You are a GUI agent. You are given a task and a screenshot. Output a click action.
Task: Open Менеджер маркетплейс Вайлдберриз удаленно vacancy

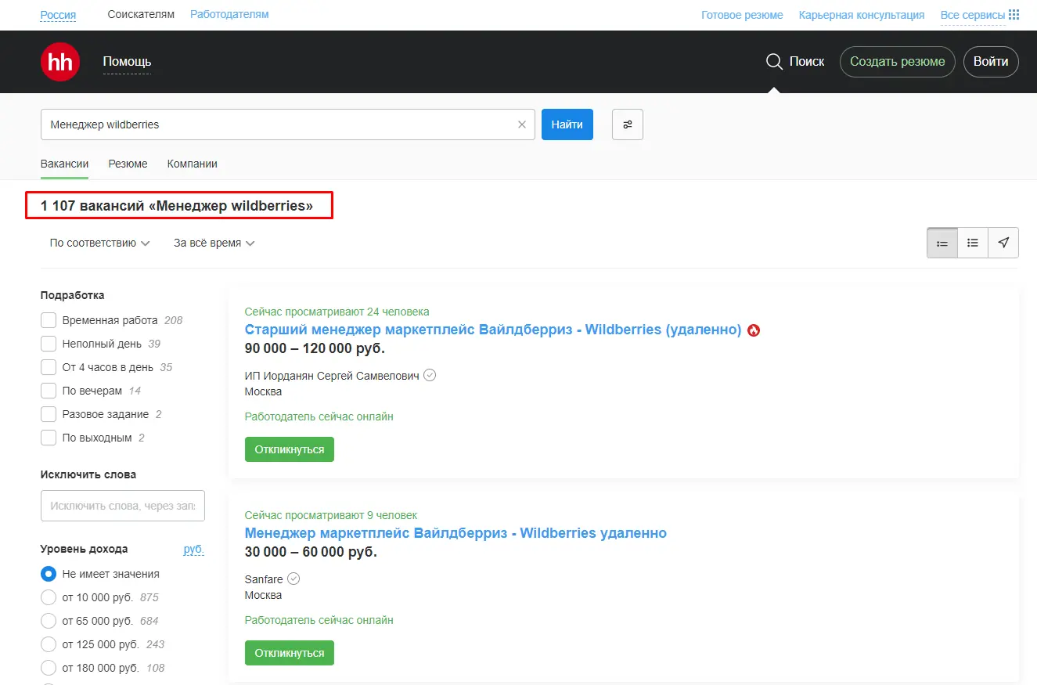coord(455,533)
